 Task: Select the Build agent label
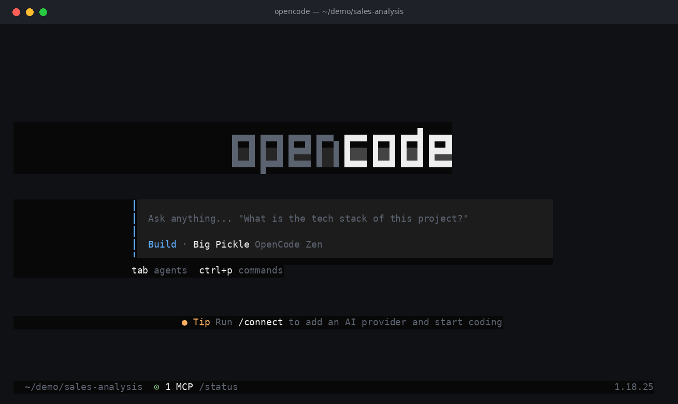pyautogui.click(x=162, y=244)
